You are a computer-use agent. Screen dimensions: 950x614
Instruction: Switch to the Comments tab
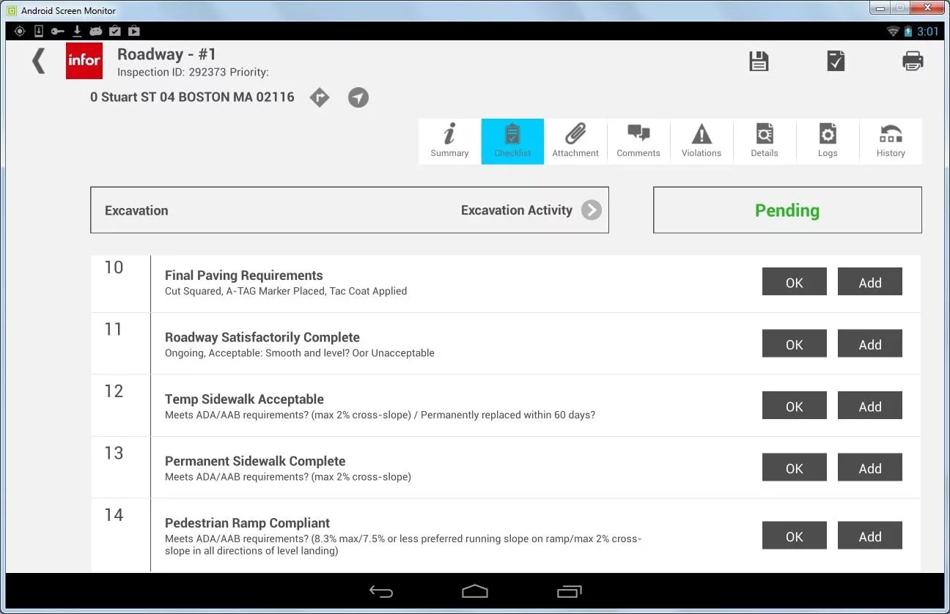(x=638, y=141)
